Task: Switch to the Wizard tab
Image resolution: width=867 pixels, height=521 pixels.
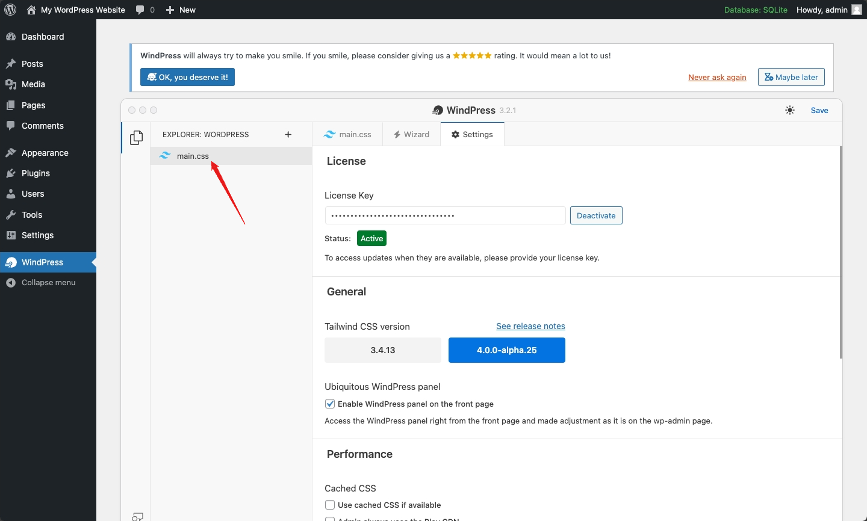Action: coord(411,134)
